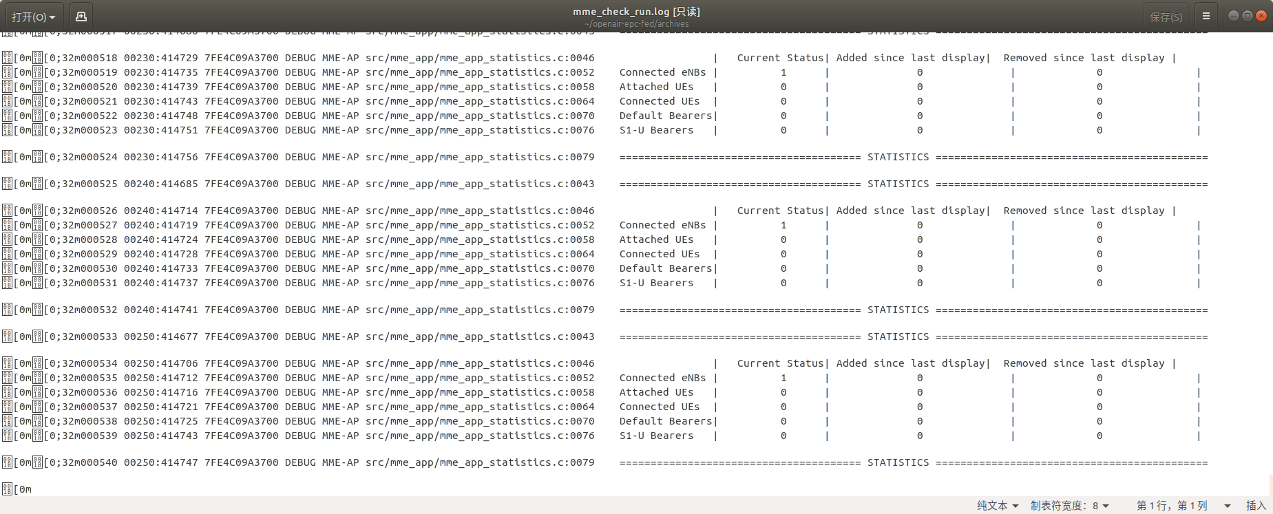Click the value 1 for Connected eNBs line 000535
1273x514 pixels.
pos(783,378)
